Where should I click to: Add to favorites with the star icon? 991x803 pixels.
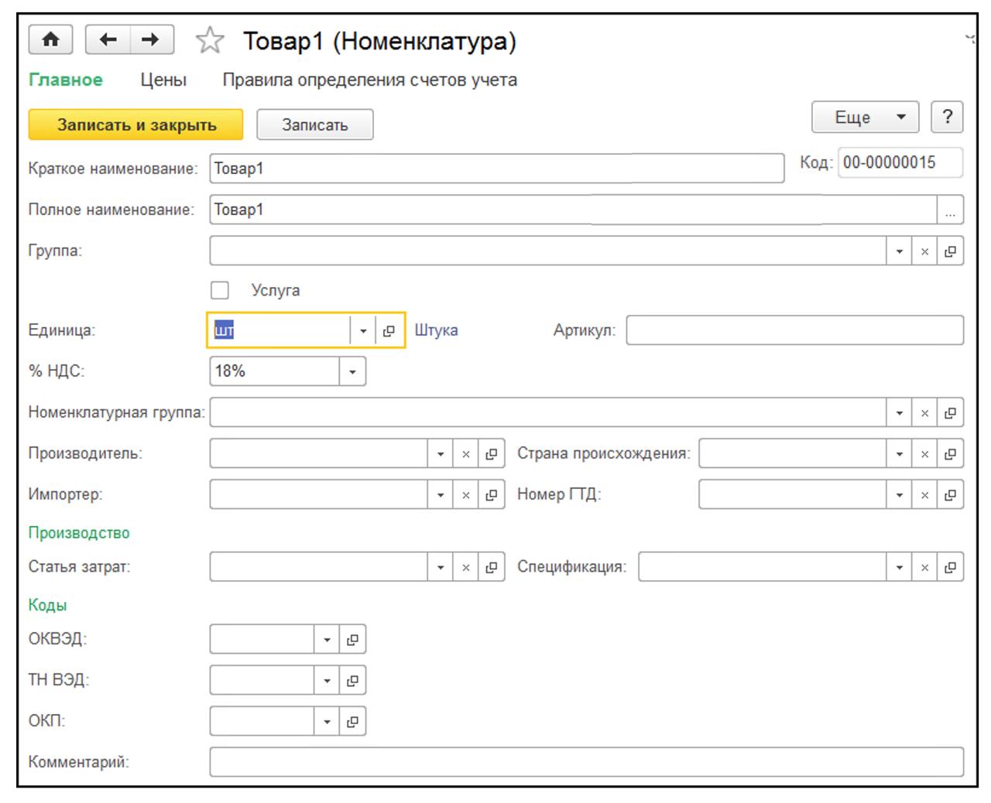(210, 40)
